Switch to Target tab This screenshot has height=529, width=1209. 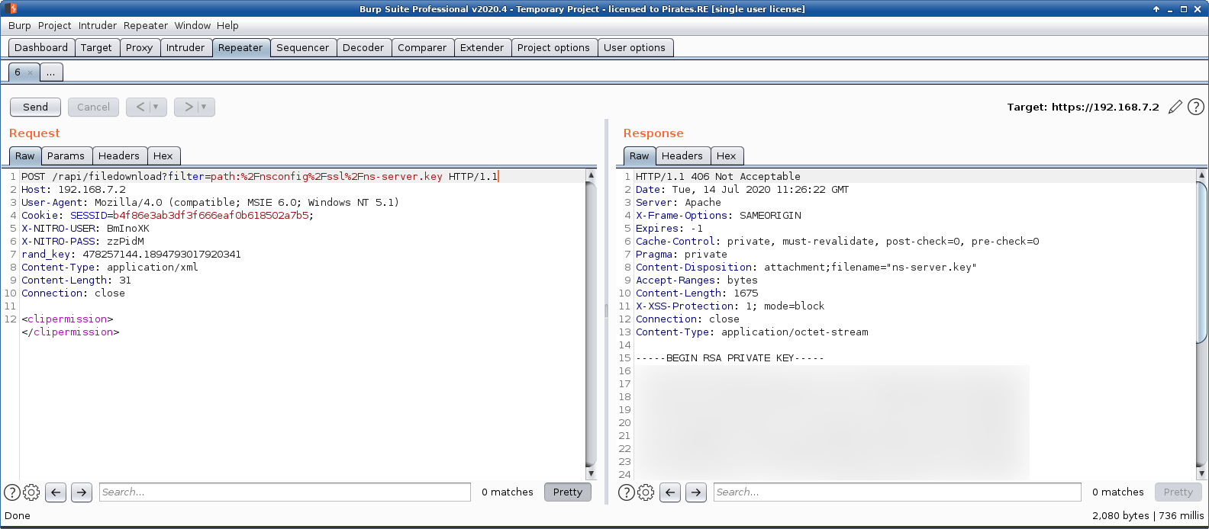coord(96,47)
